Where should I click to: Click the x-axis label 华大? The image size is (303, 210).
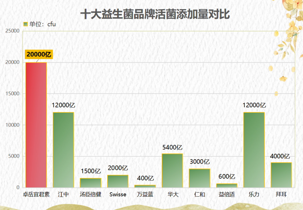pyautogui.click(x=173, y=194)
